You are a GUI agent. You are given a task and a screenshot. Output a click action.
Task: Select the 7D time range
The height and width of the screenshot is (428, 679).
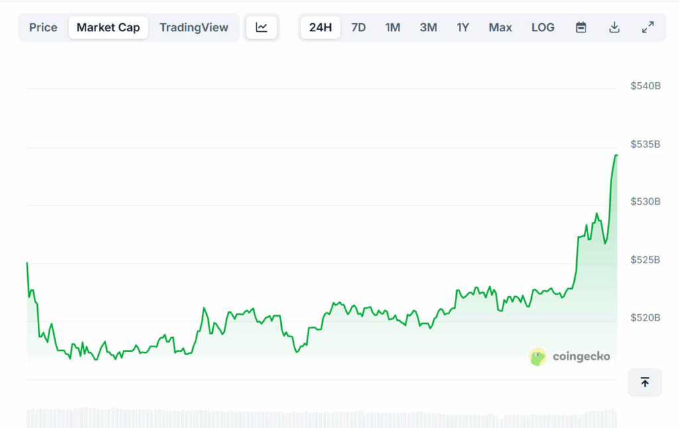tap(359, 28)
